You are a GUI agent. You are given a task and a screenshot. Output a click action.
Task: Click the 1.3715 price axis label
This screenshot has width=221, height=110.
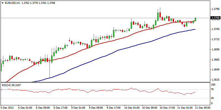(215, 39)
